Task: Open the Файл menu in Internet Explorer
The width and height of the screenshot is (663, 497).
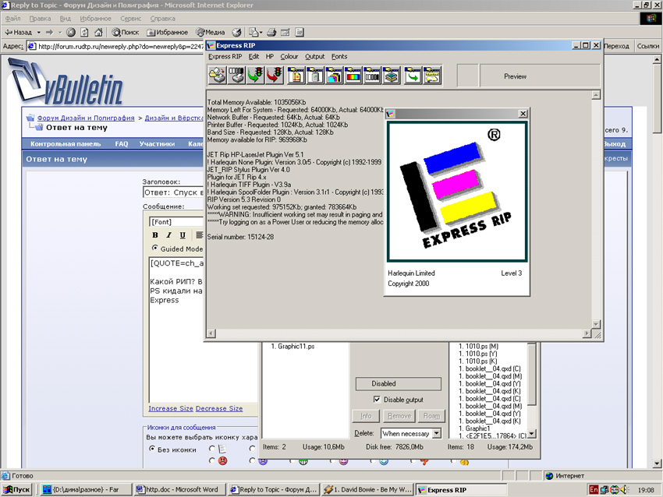Action: [12, 19]
